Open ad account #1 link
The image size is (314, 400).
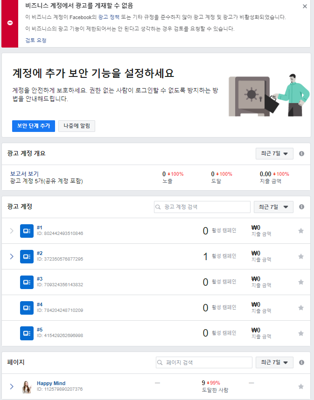pos(40,228)
